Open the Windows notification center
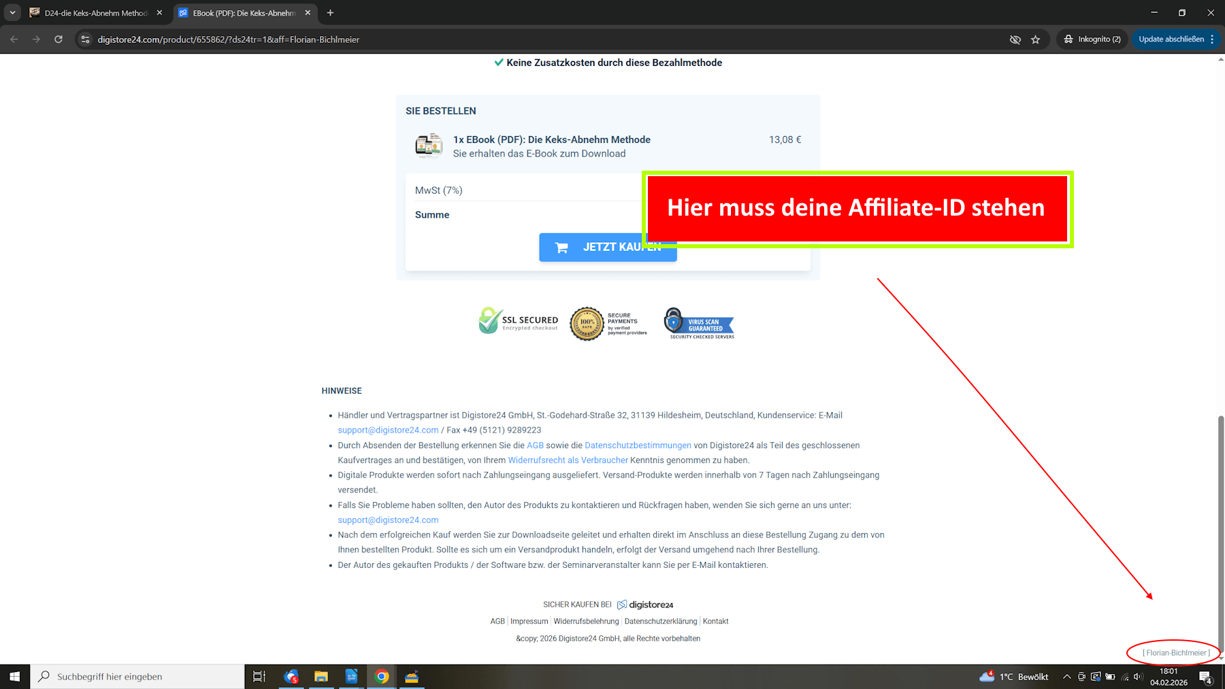Screen dimensions: 1225x689 pos(1205,676)
